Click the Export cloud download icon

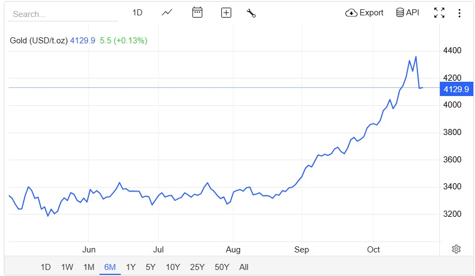coord(351,13)
